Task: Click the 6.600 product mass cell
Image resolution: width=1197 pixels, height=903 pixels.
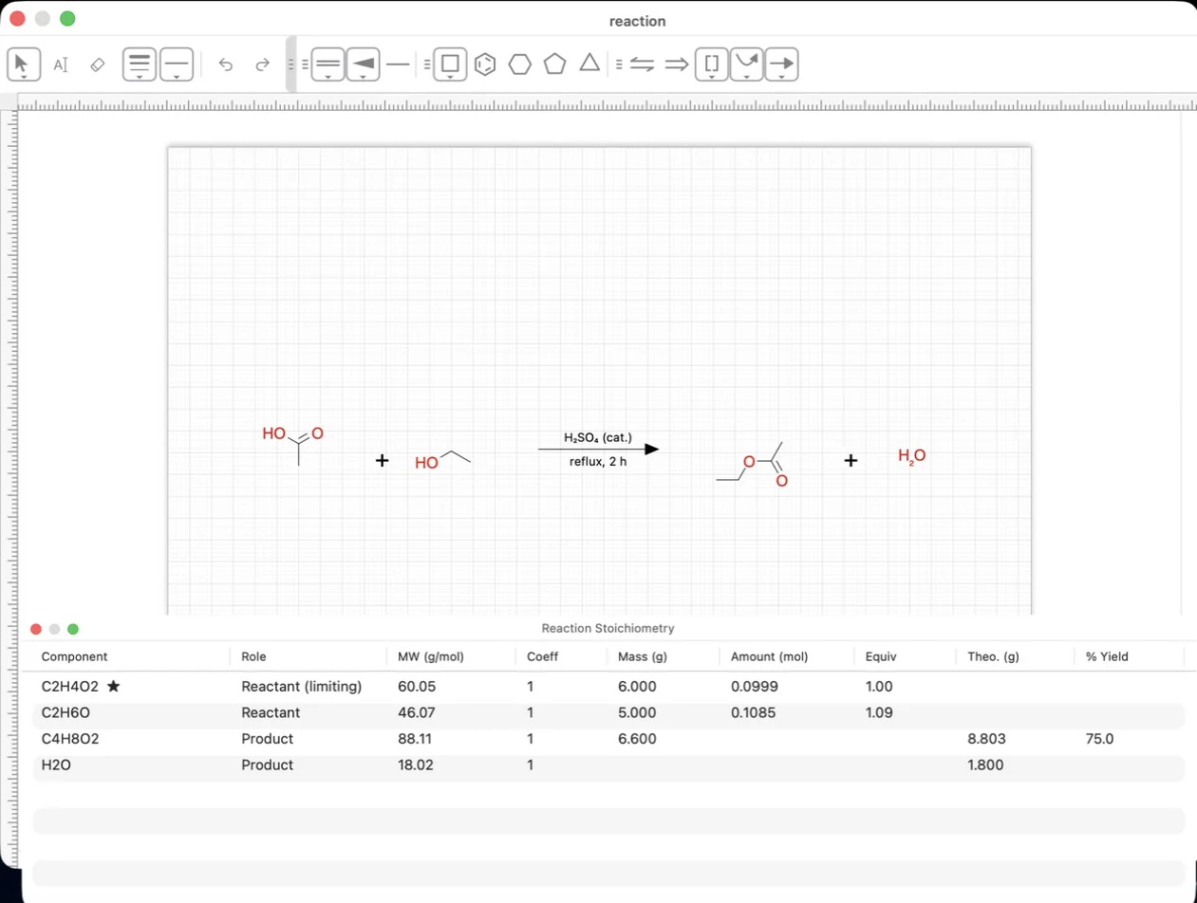Action: 637,738
